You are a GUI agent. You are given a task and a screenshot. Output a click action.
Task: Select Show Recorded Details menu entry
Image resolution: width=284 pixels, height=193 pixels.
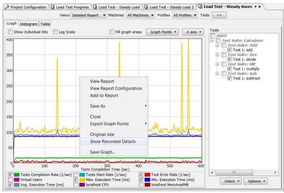coord(114,142)
